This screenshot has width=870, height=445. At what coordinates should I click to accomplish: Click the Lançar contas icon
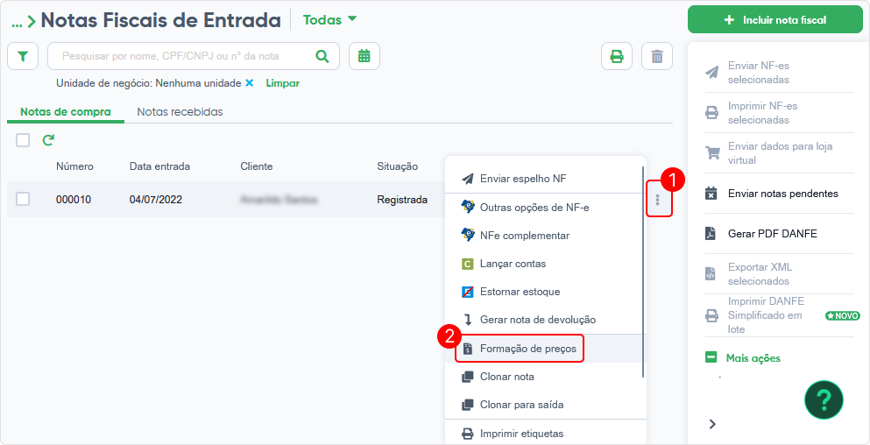click(467, 265)
